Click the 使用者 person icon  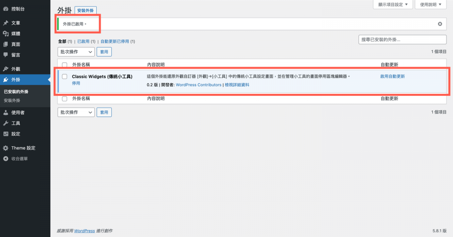coord(6,112)
